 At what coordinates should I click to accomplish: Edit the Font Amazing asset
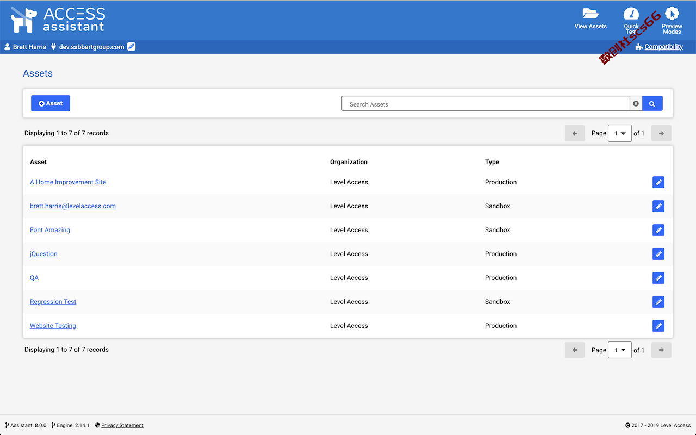pyautogui.click(x=658, y=230)
